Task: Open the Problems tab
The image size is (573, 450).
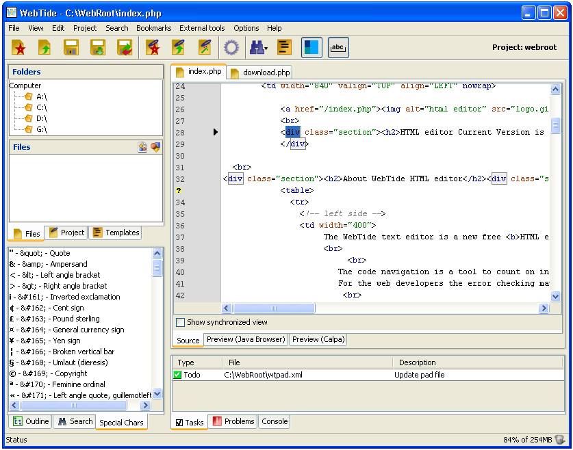Action: [x=233, y=421]
